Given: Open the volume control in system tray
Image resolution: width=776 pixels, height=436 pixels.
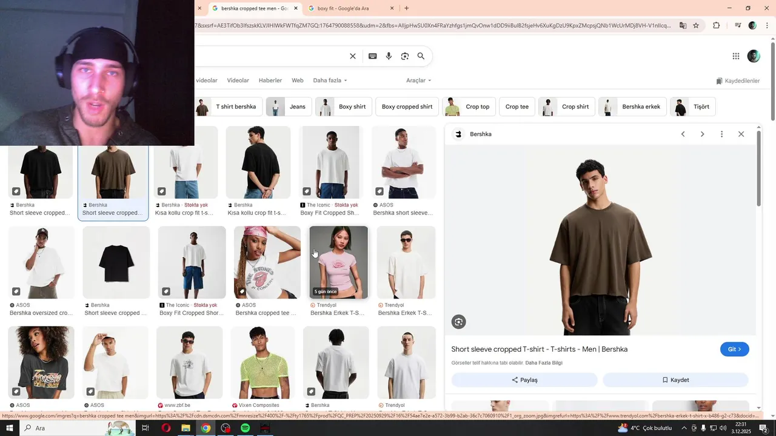Looking at the screenshot, I should pos(723,428).
